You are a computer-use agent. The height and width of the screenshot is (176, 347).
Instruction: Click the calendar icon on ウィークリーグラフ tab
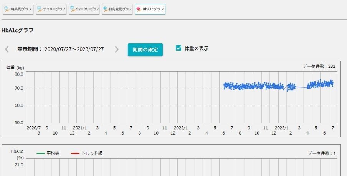click(x=73, y=9)
